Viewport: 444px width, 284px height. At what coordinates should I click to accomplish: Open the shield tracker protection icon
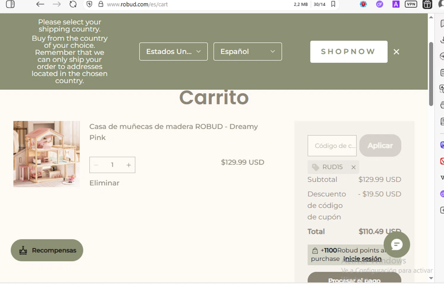pyautogui.click(x=89, y=4)
